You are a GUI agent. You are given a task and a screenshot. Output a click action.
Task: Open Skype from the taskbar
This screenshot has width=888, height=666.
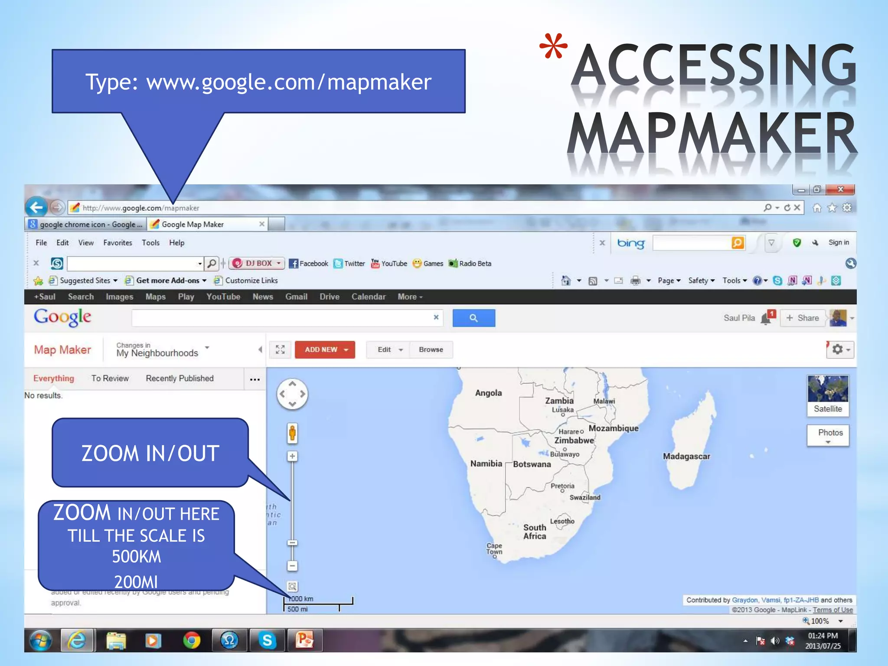267,640
